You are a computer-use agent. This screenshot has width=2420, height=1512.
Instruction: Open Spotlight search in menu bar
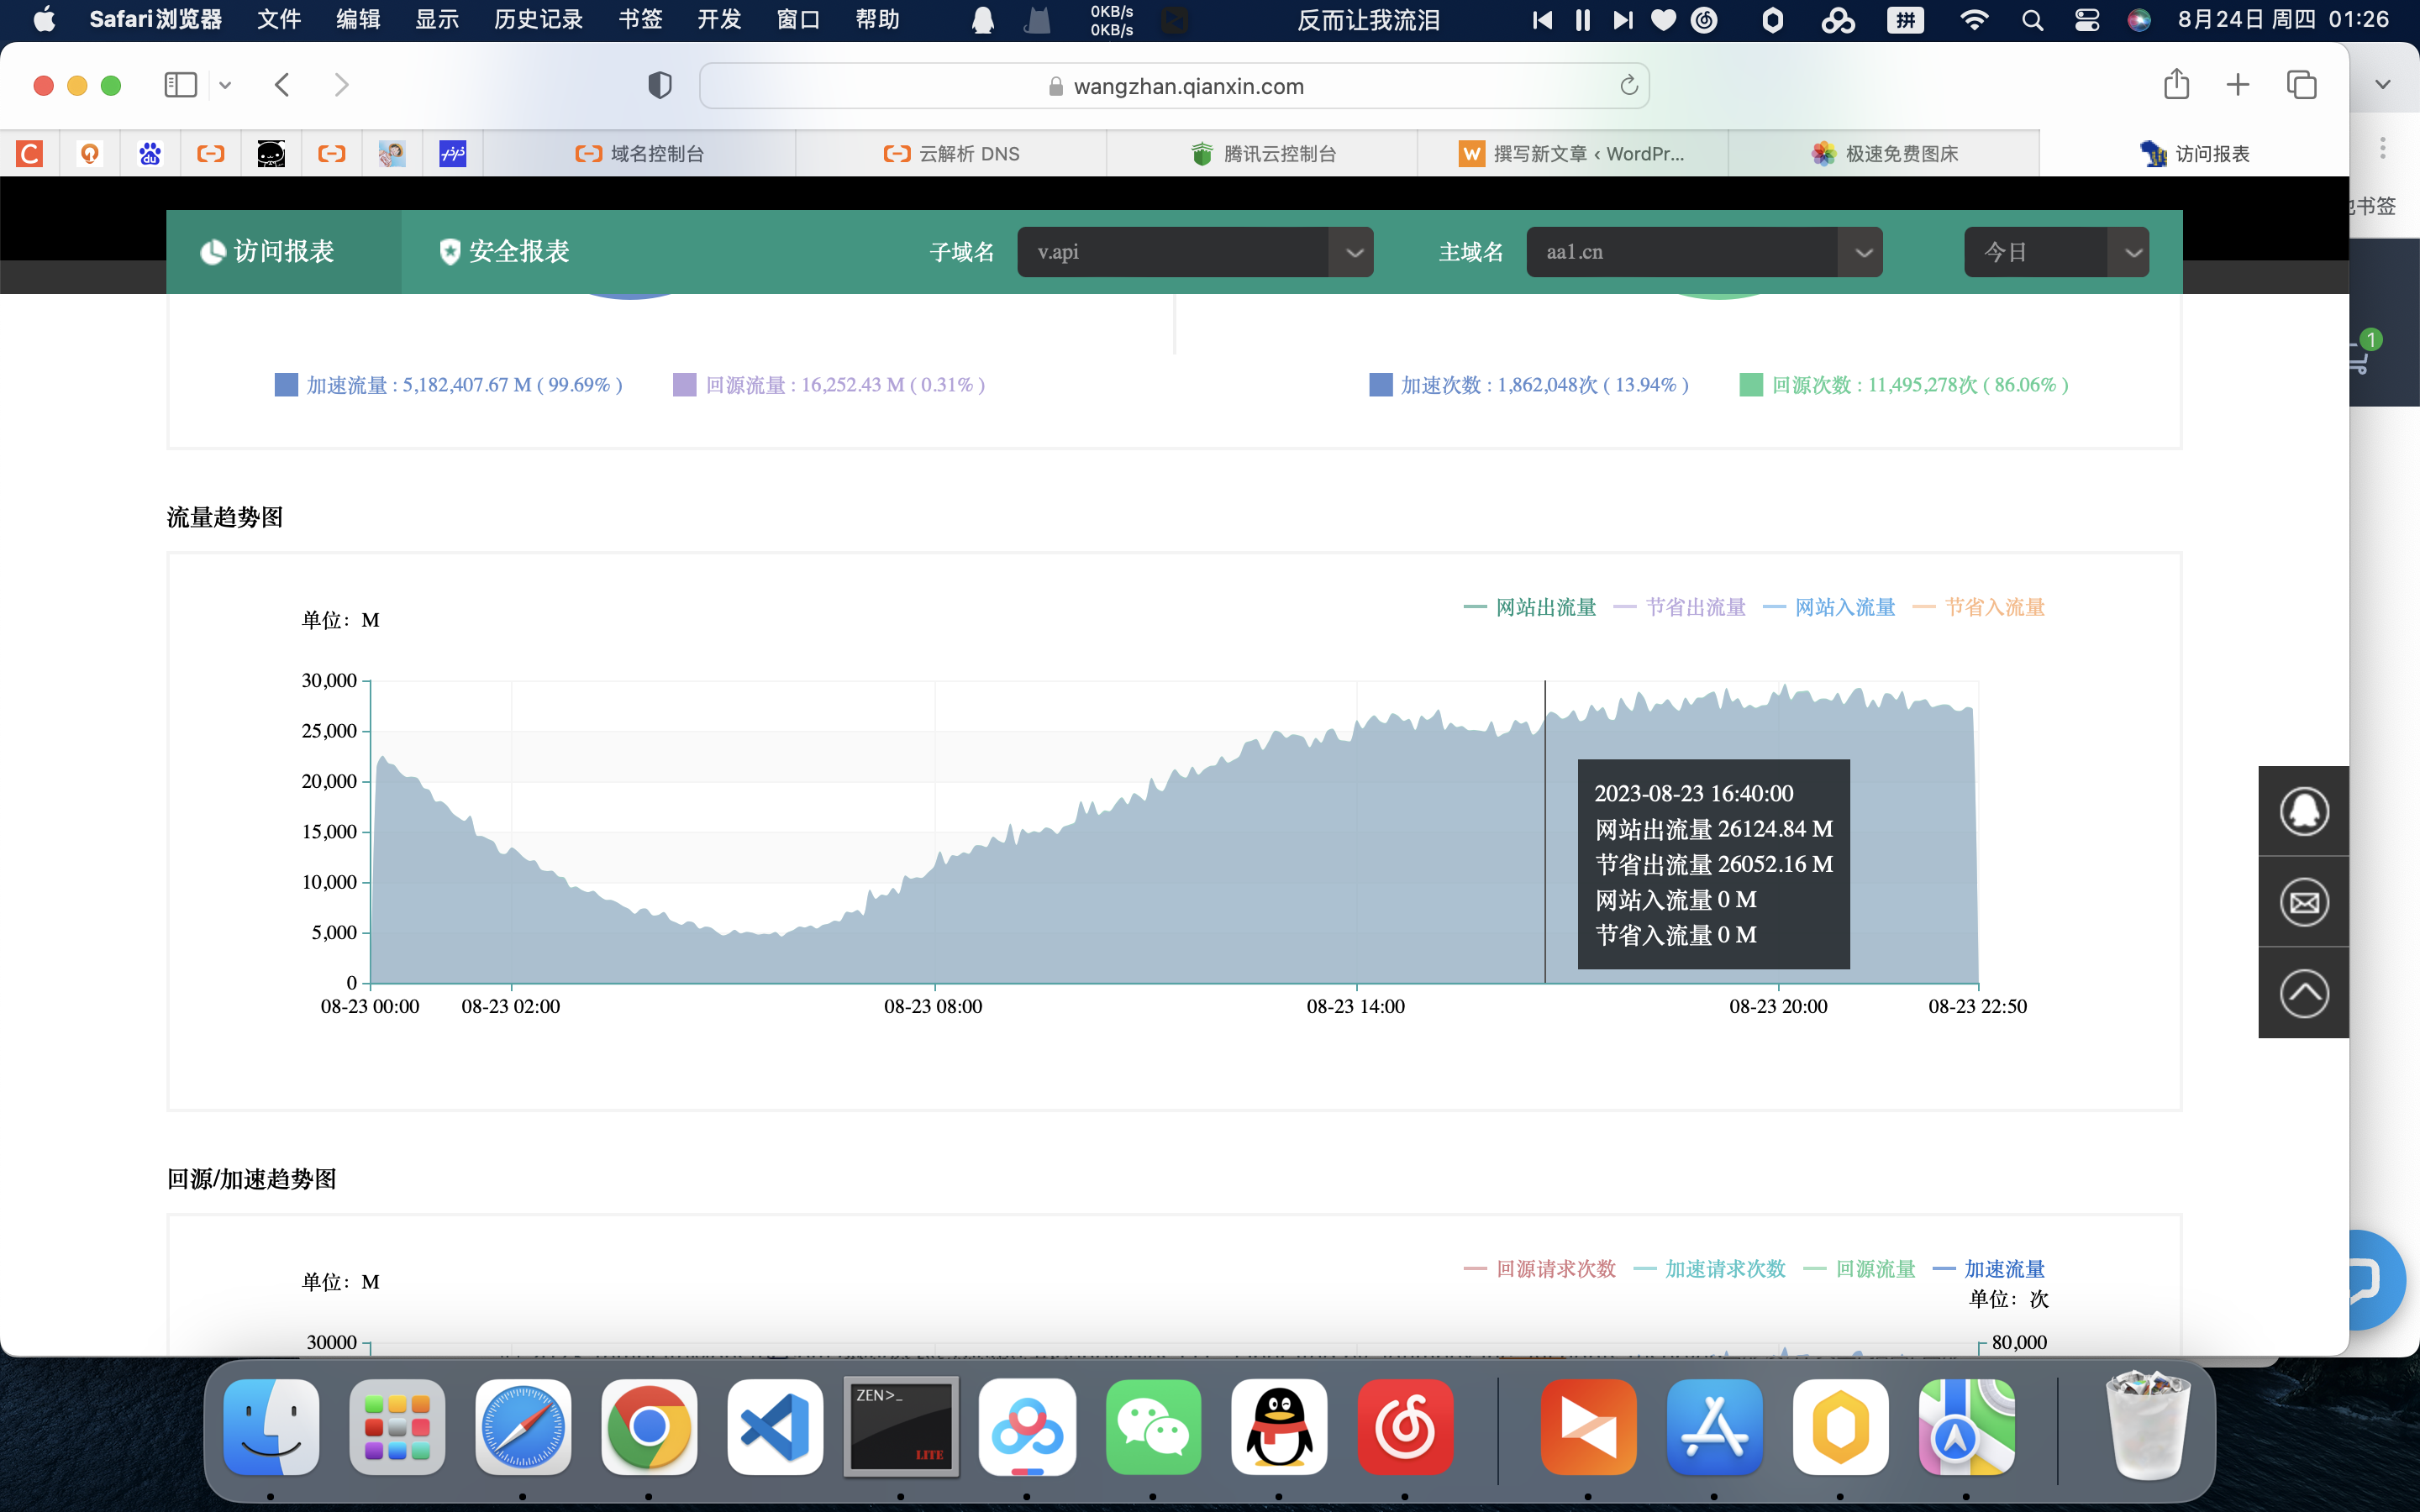pos(2032,20)
